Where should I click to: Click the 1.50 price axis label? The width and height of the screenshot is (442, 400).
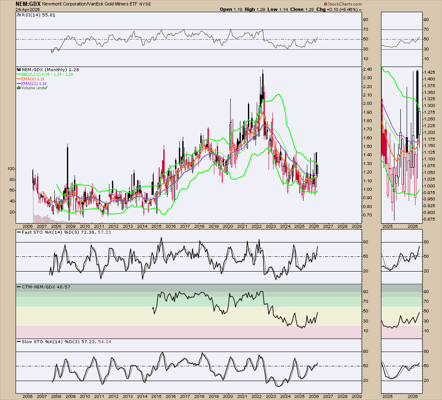[x=367, y=146]
